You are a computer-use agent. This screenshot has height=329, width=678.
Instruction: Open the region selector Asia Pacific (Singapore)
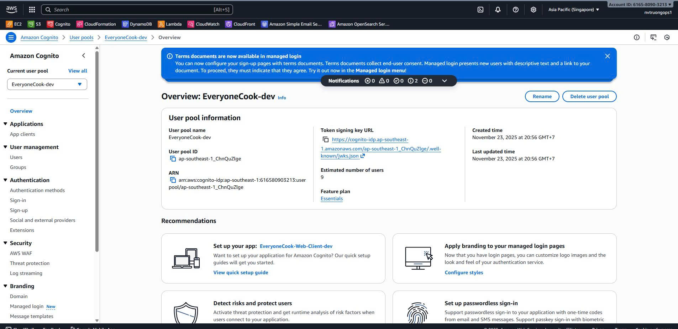pyautogui.click(x=574, y=10)
